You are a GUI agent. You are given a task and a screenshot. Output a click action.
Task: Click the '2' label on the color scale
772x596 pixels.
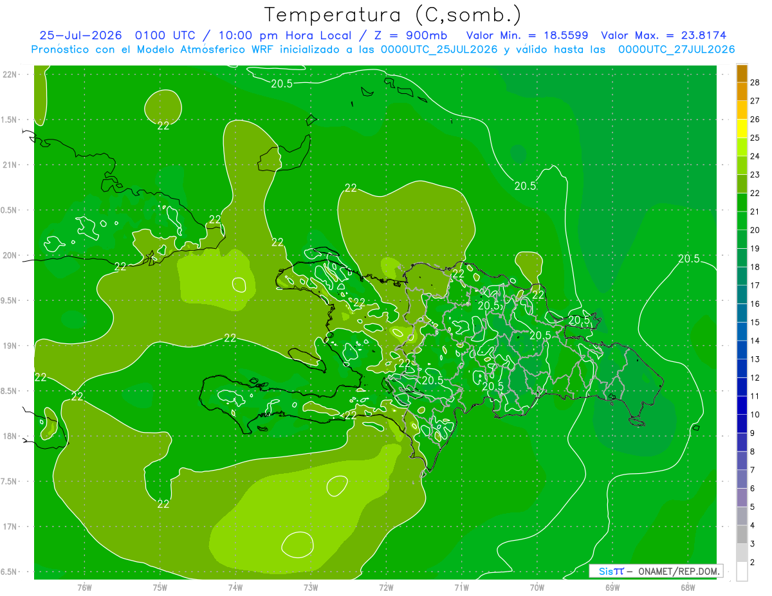[753, 562]
